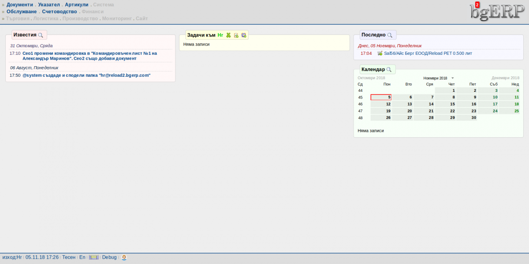Select 30 November in the calendar
The width and height of the screenshot is (529, 264).
click(x=467, y=118)
